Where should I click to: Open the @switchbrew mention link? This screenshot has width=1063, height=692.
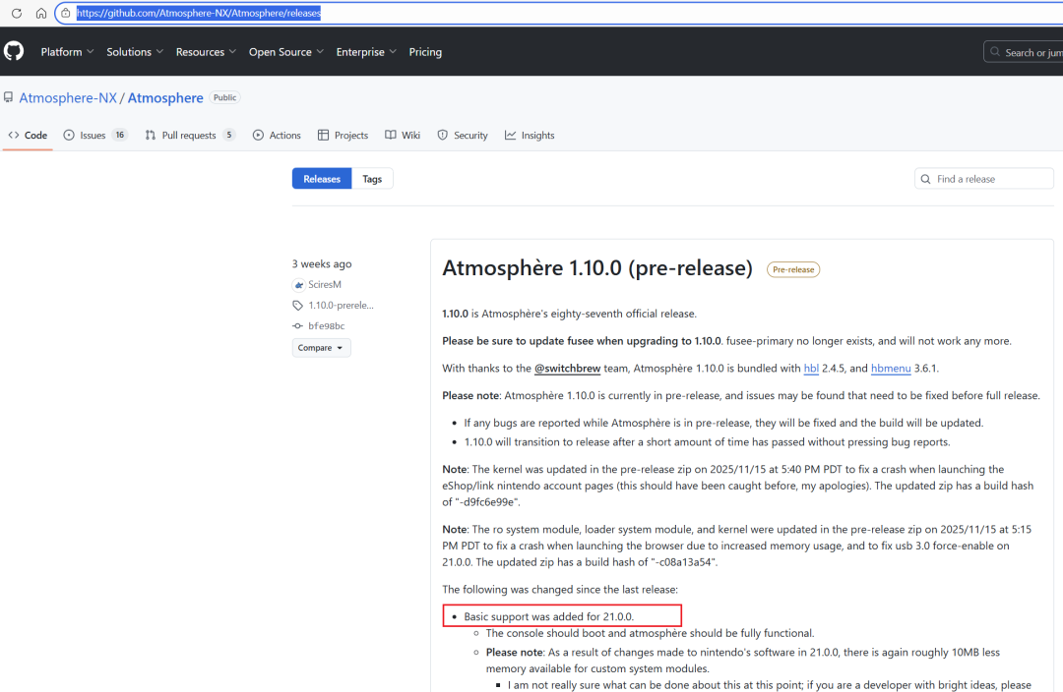tap(568, 369)
